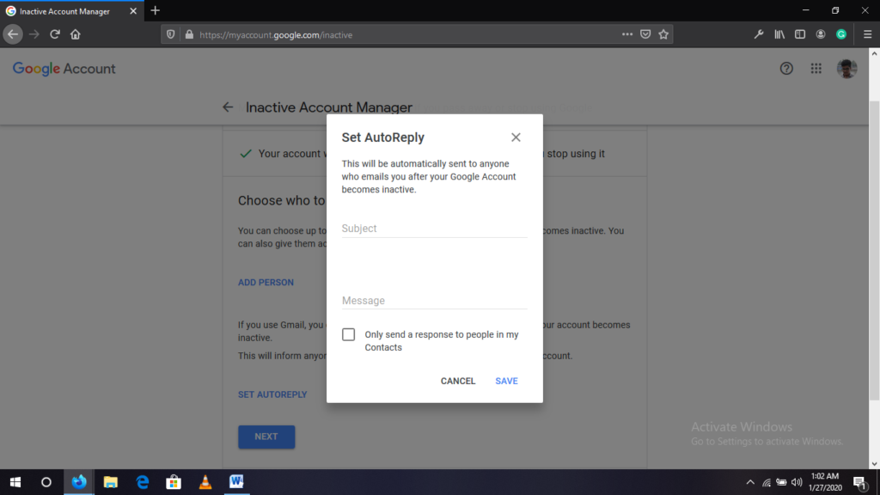Image resolution: width=880 pixels, height=495 pixels.
Task: Open network settings tray icon
Action: point(766,482)
